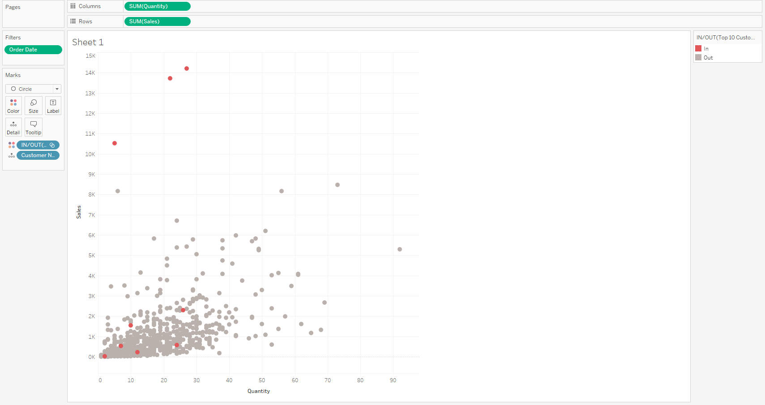Click the Sales axis label
This screenshot has height=405, width=765.
click(x=79, y=212)
